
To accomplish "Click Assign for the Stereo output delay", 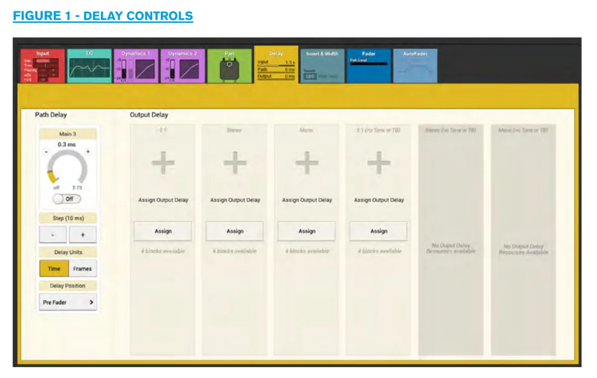I will [235, 231].
